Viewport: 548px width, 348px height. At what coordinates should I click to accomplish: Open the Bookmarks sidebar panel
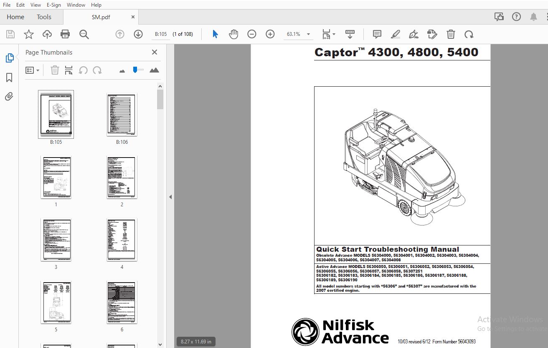point(9,78)
